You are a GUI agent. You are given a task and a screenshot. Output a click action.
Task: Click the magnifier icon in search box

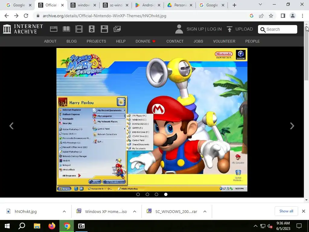[x=263, y=29]
